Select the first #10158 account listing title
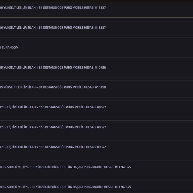Image resolution: width=193 pixels, height=193 pixels. (53, 67)
